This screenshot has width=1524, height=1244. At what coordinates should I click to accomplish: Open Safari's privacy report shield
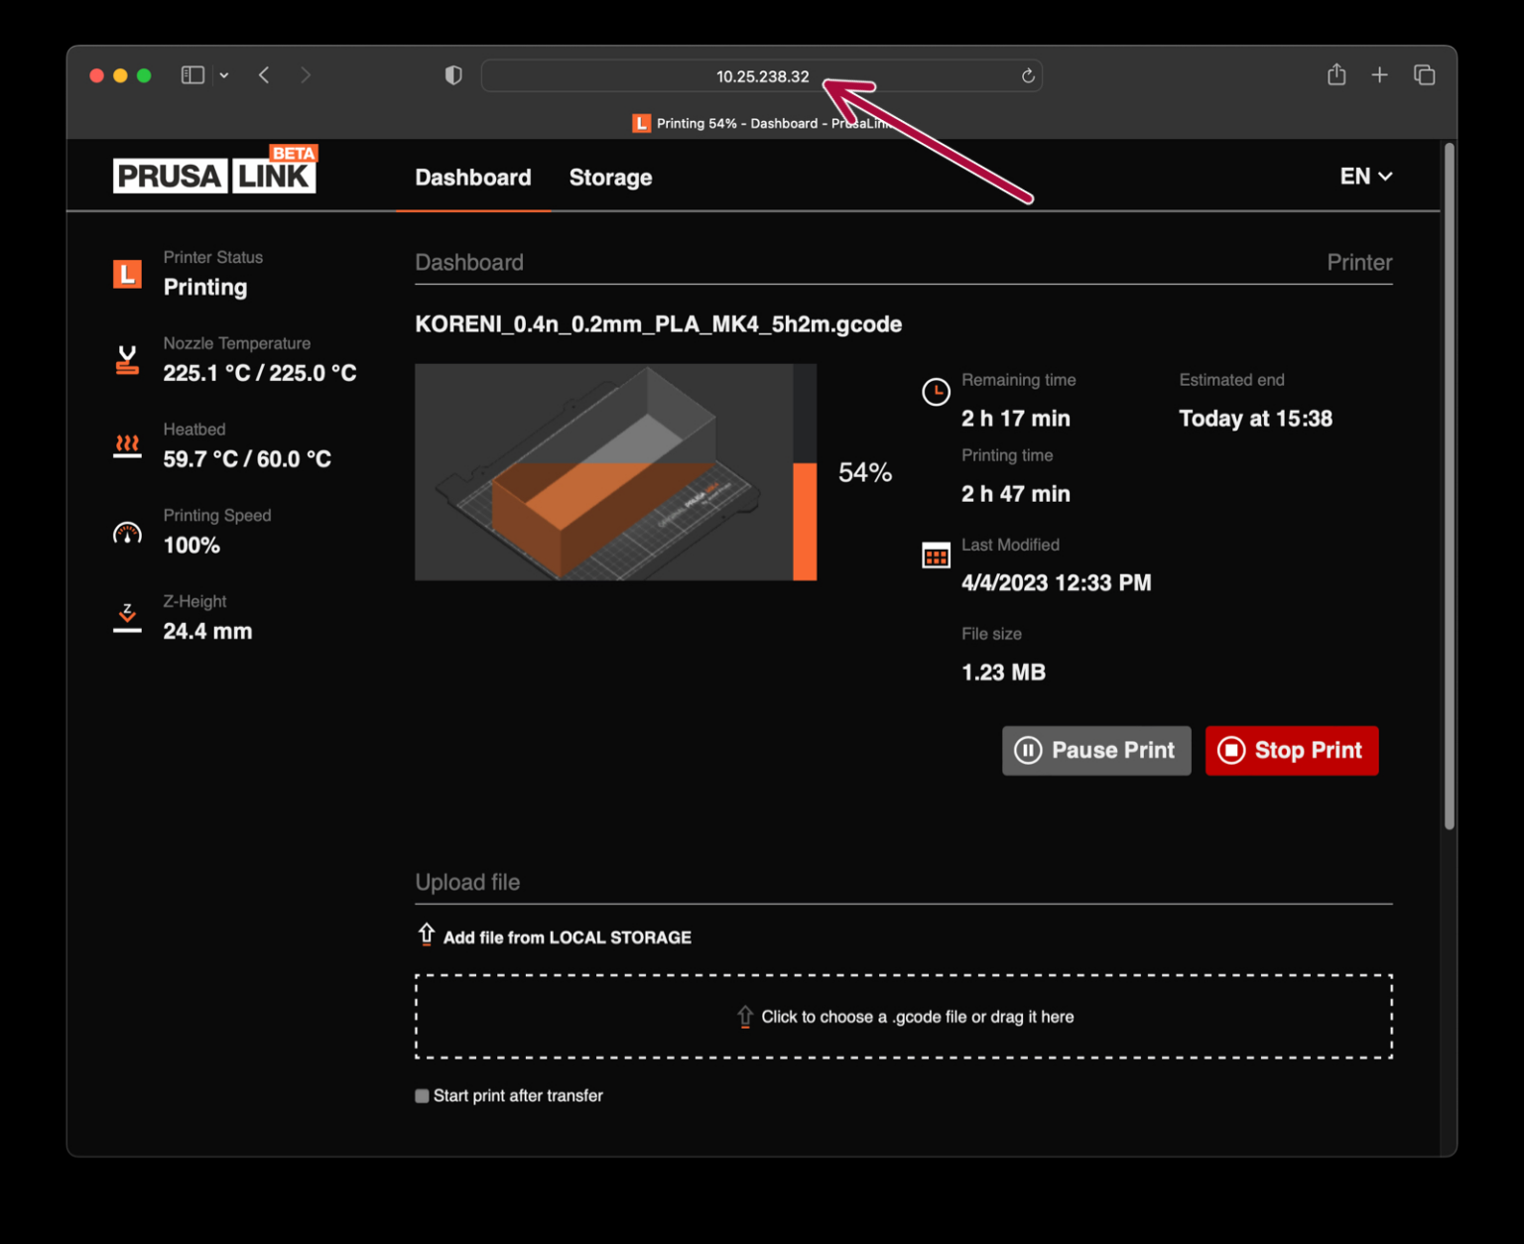pyautogui.click(x=453, y=74)
